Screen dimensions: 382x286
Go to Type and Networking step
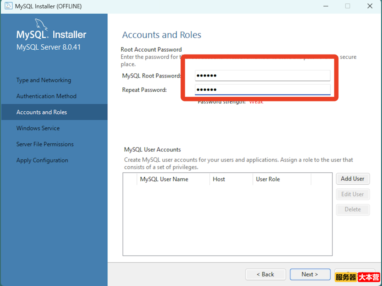44,80
